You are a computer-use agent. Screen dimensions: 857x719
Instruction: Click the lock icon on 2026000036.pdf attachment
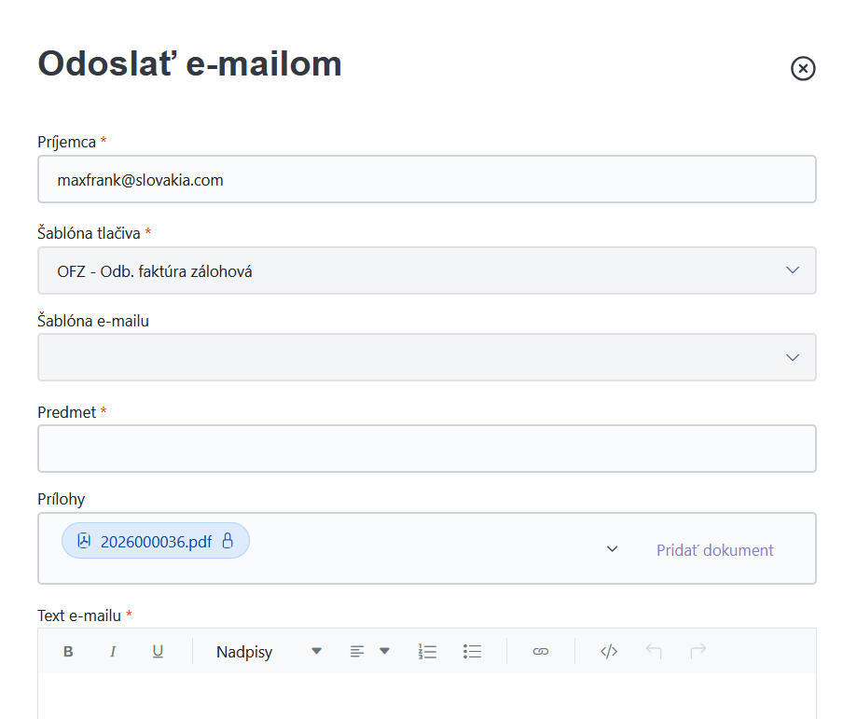[x=228, y=541]
